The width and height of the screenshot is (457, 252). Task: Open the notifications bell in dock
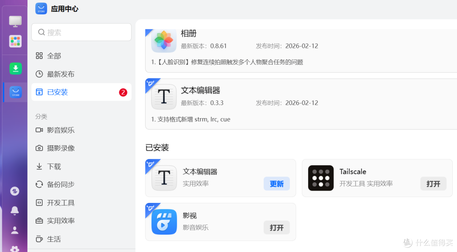14,210
